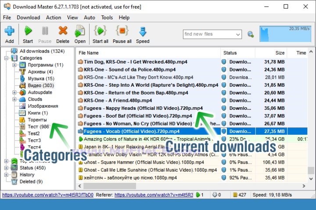Click the Open file toolbar icon

(80, 31)
